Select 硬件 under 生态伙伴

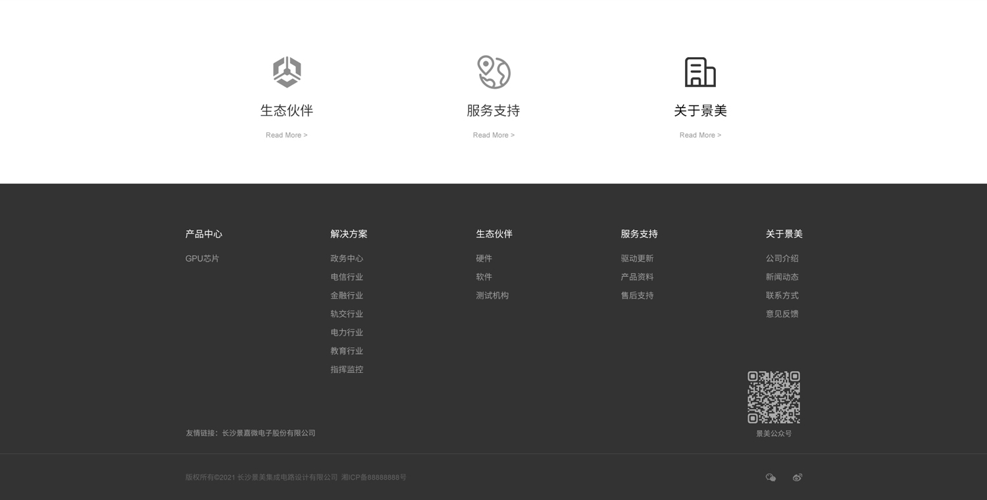pyautogui.click(x=484, y=259)
